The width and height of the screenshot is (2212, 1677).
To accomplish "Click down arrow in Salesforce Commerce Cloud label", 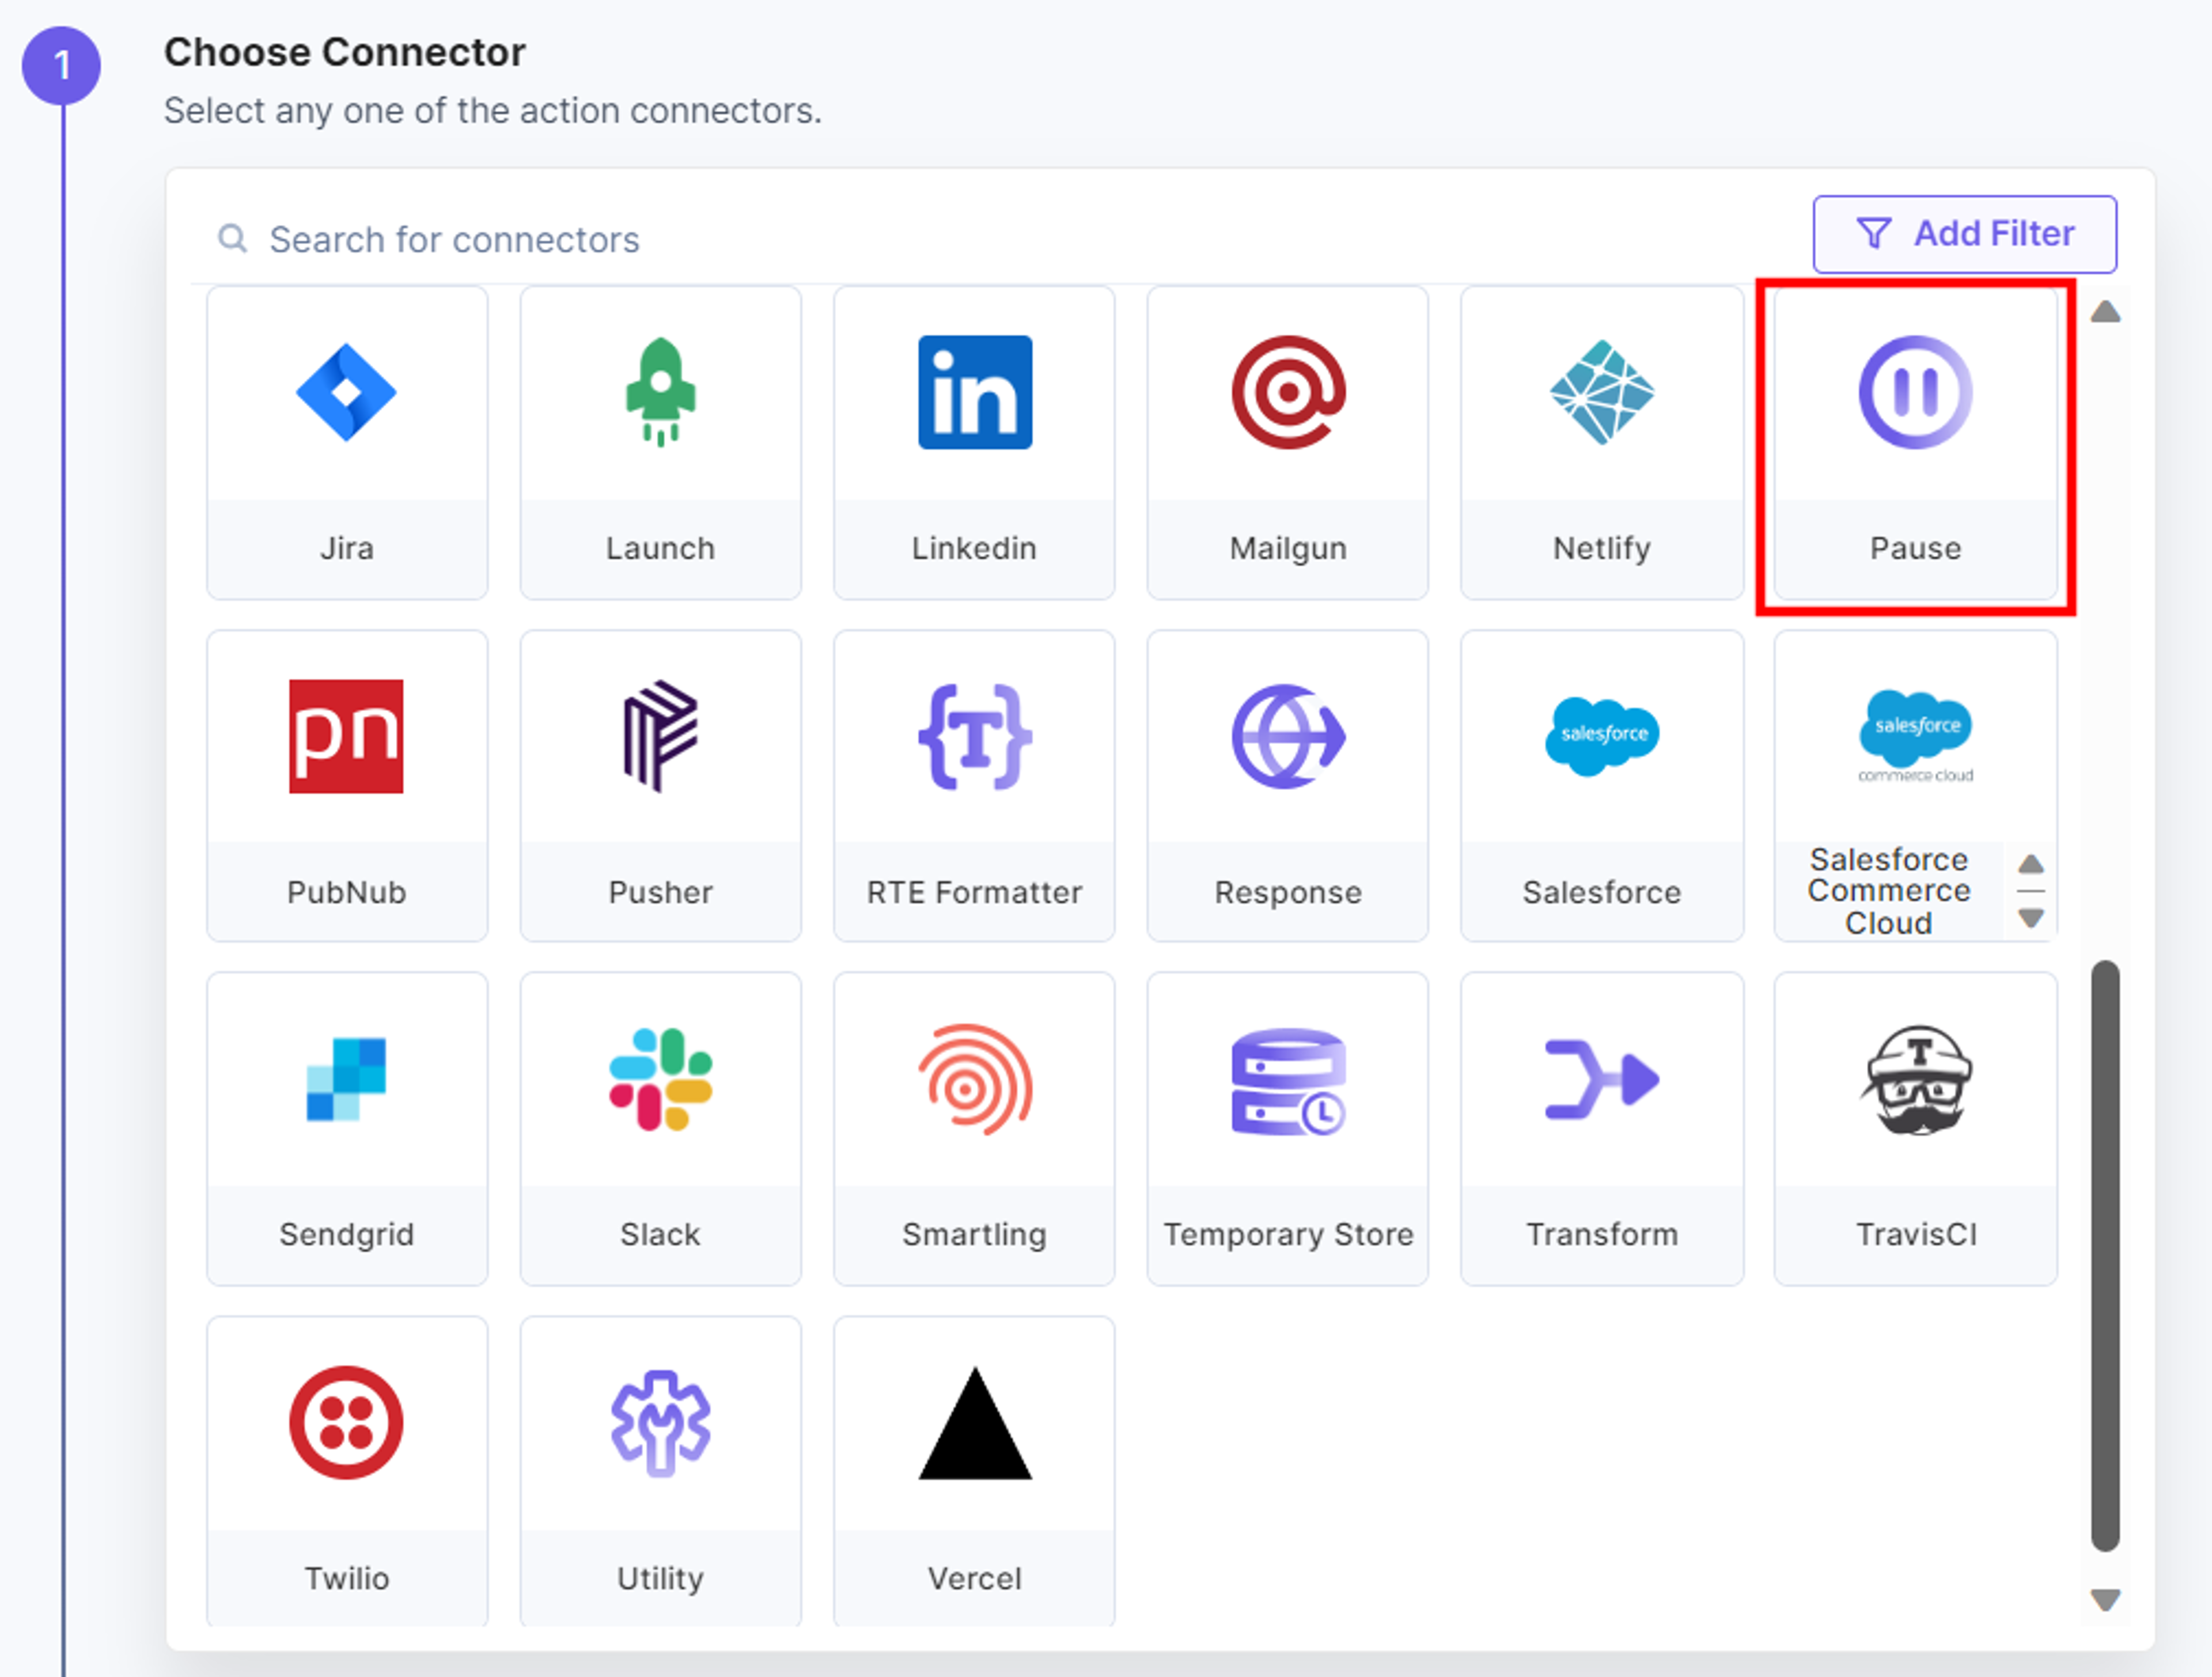I will [x=2030, y=917].
